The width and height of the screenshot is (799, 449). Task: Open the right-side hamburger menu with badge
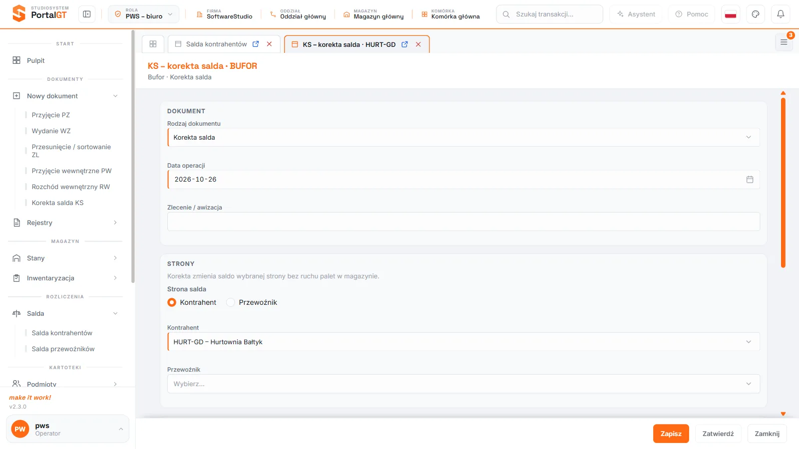coord(784,42)
